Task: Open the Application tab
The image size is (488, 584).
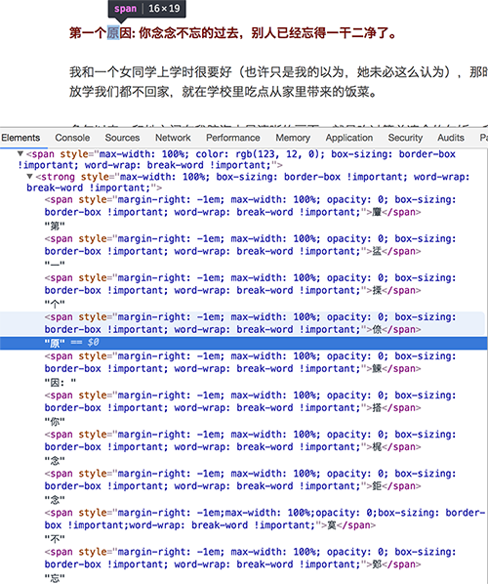Action: (x=349, y=138)
